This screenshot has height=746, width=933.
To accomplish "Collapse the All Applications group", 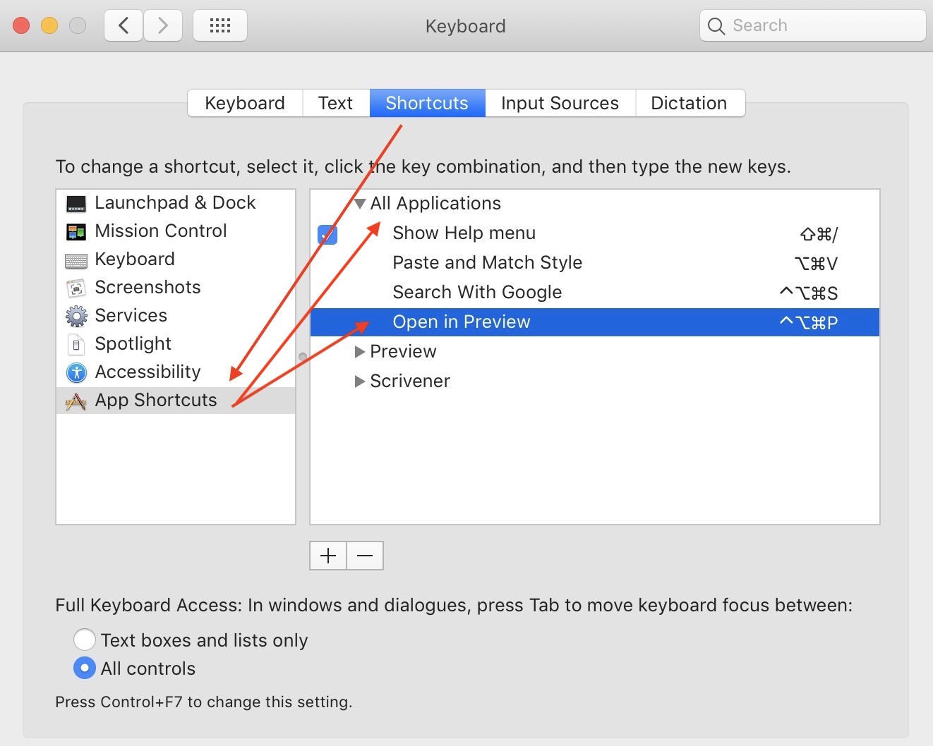I will point(360,204).
